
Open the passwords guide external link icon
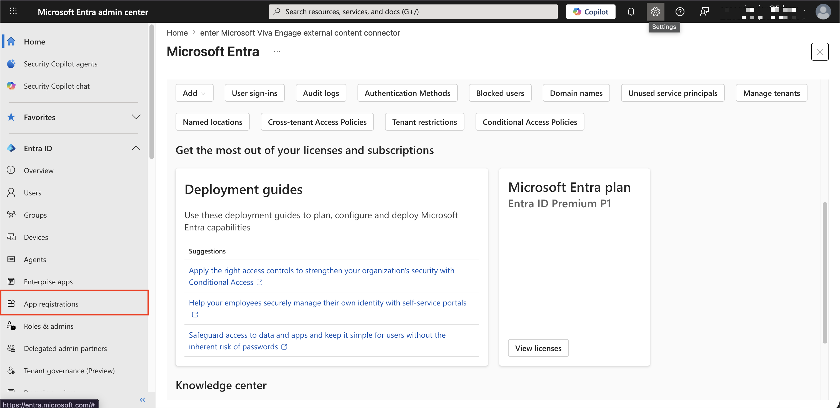click(284, 347)
